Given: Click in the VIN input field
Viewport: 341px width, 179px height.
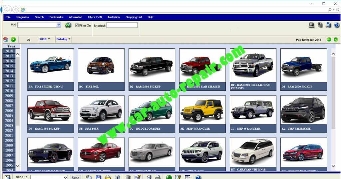Looking at the screenshot, I should click(37, 25).
